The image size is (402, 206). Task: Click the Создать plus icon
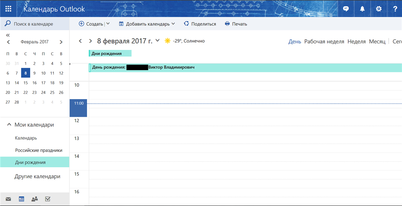tap(81, 24)
